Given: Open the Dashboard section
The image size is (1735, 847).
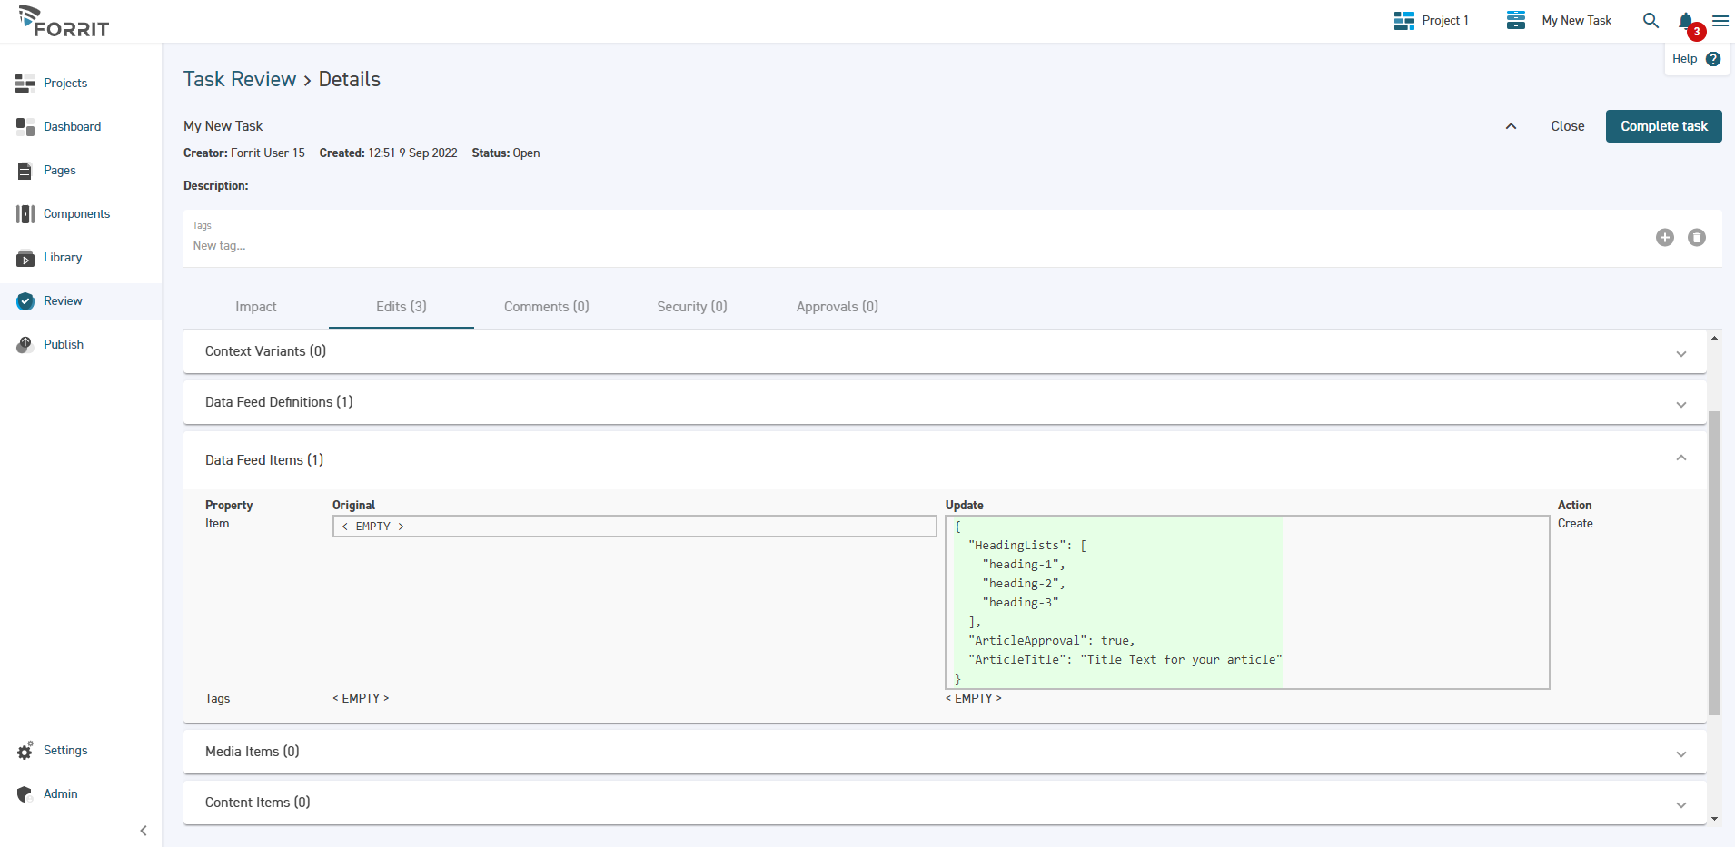Looking at the screenshot, I should [x=72, y=126].
